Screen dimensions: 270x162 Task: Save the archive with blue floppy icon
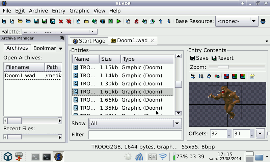coord(36,21)
